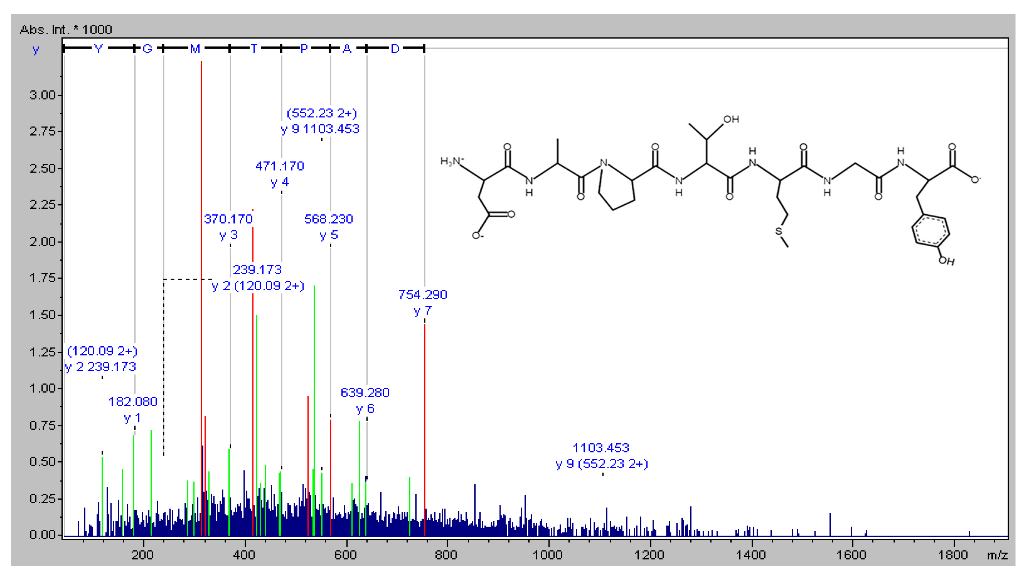The width and height of the screenshot is (1025, 577).
Task: Click the tyrosine phenol ring in structure
Action: coord(930,231)
